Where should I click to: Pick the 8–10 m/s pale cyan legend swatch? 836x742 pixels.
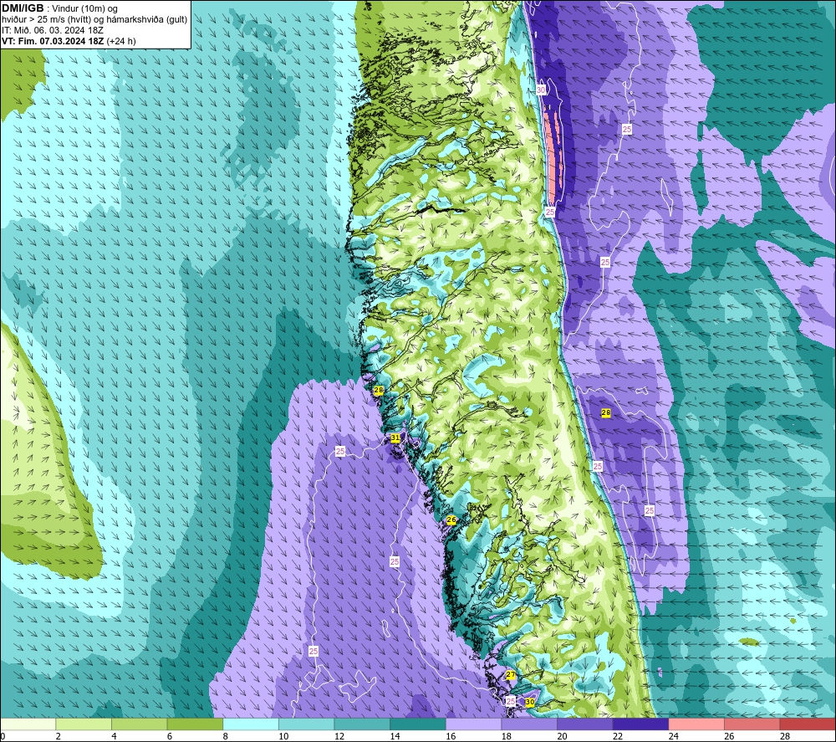(x=251, y=724)
